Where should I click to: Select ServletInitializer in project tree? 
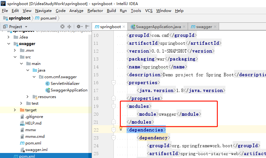click(x=65, y=84)
